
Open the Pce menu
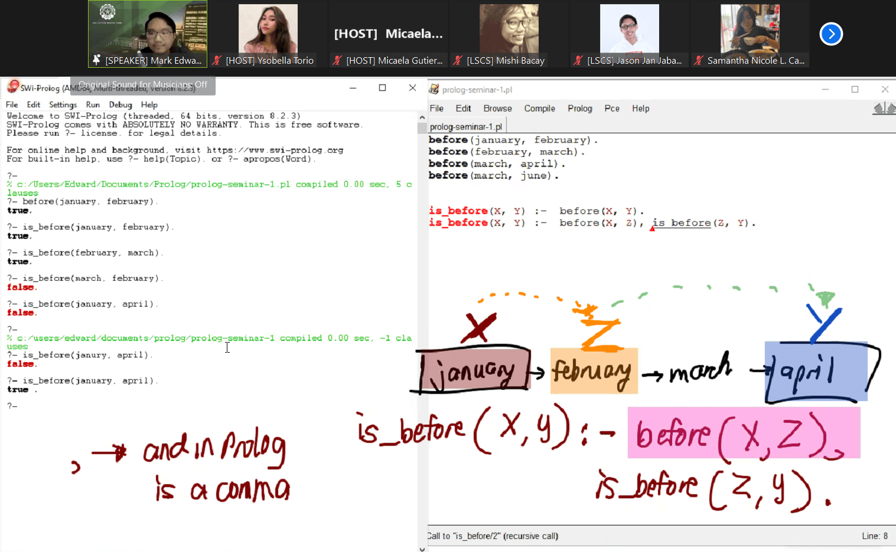(x=612, y=108)
